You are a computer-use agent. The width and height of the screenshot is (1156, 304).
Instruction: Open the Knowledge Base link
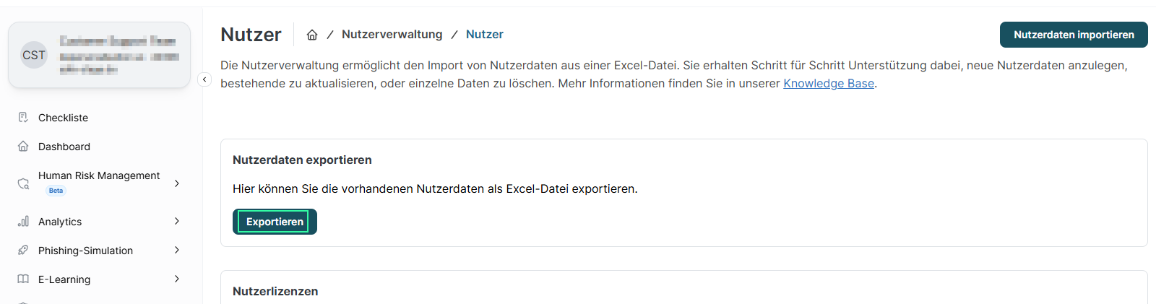[x=829, y=84]
